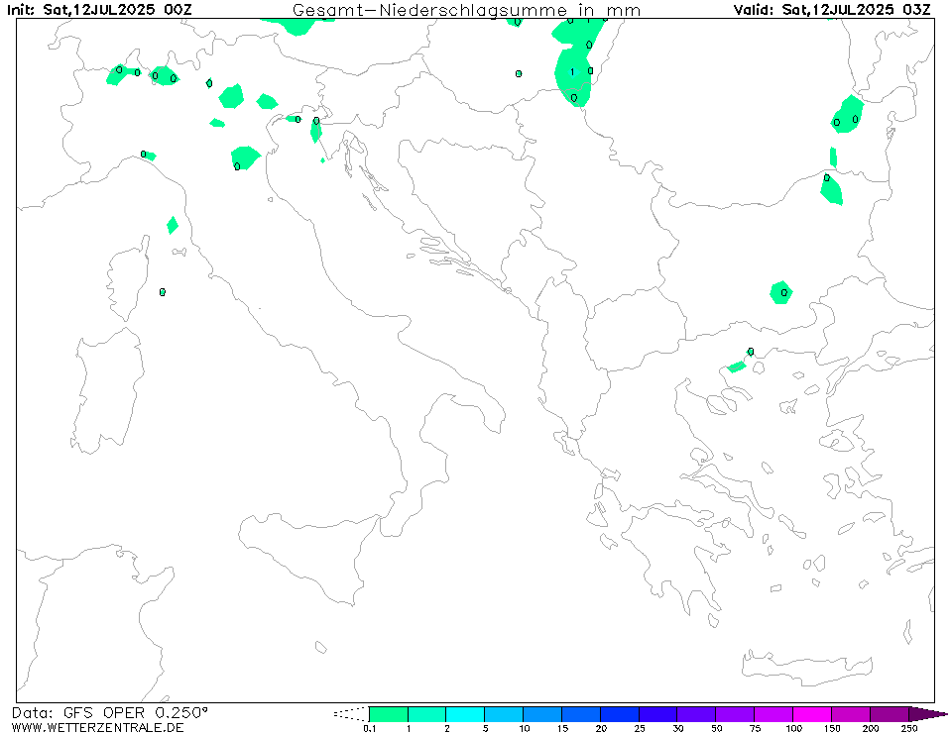Viewport: 951px width, 734px height.
Task: Click the dashed below-0.1 arrow of the legend
Action: (x=351, y=714)
